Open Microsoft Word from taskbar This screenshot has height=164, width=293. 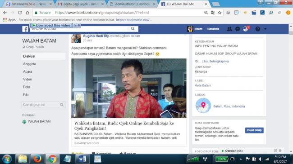[x=82, y=159]
